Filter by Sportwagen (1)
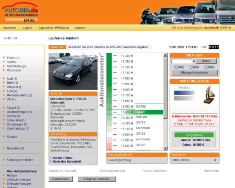Screen dimensions: 235x188 click(17, 124)
